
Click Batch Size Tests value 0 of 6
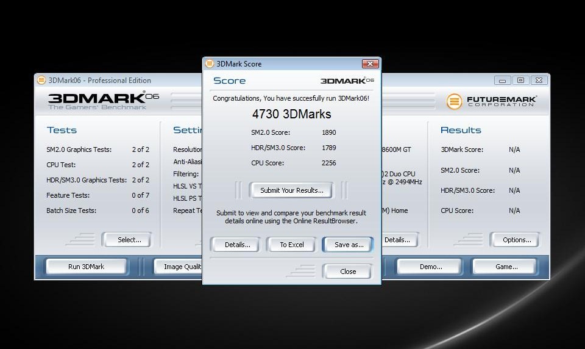(x=140, y=210)
